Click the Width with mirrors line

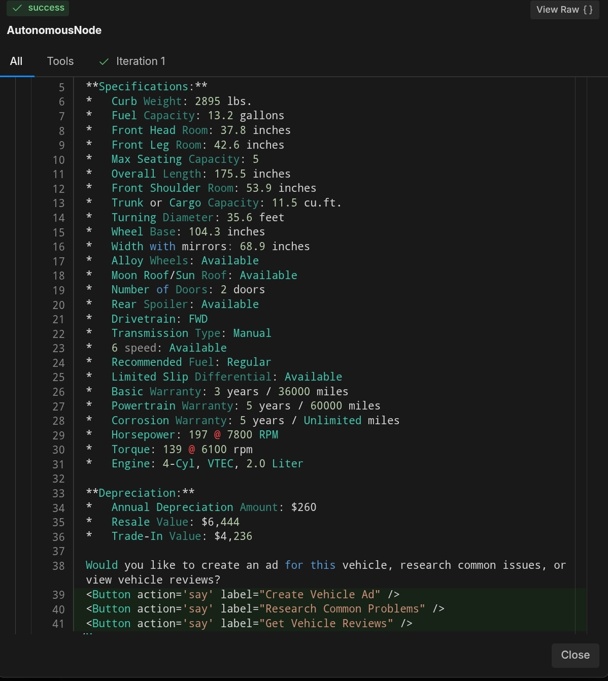198,247
